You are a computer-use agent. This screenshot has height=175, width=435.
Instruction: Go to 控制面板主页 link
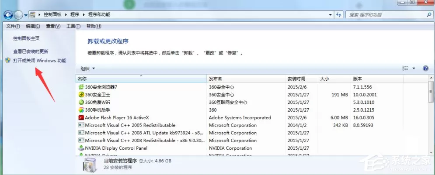(x=26, y=38)
